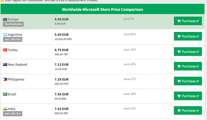
Task: Purchase from the Argentina store
Action: [188, 37]
